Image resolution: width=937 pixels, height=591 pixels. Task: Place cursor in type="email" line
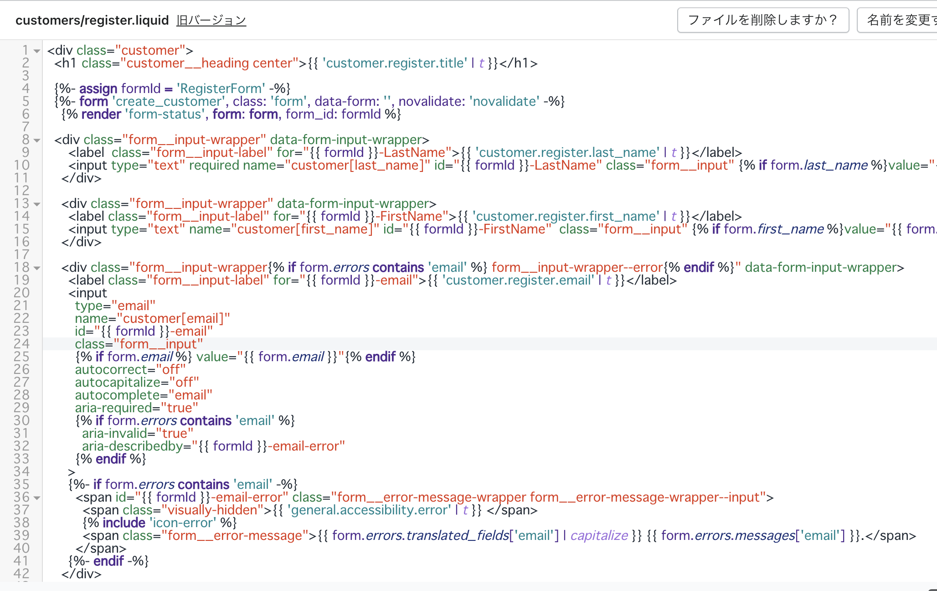[115, 306]
